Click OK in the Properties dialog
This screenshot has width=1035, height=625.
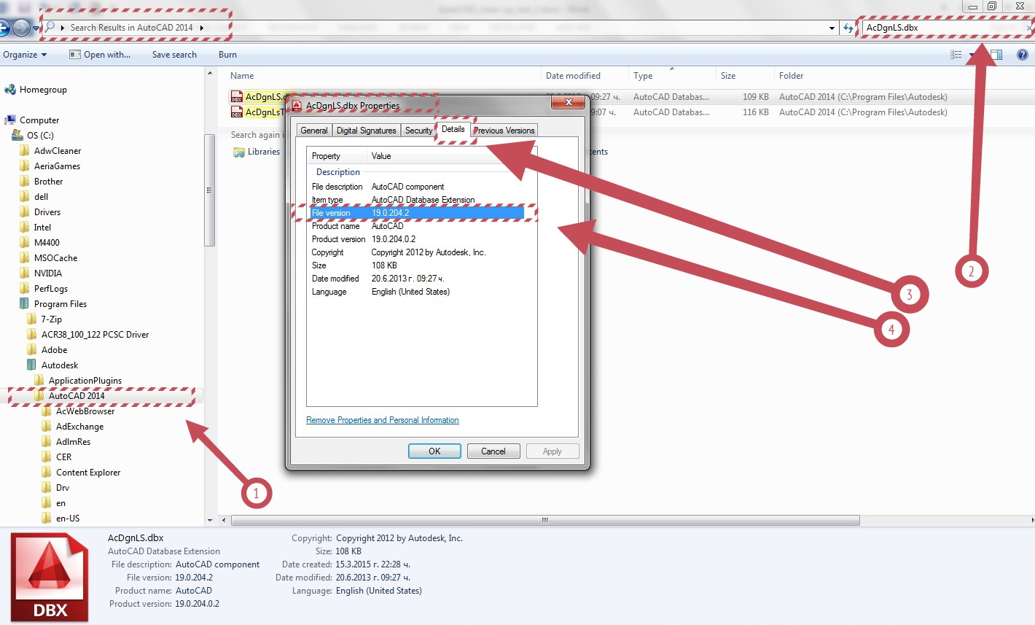click(434, 451)
